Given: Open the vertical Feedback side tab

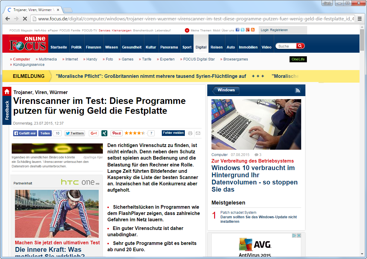Looking at the screenshot, I should (7, 110).
